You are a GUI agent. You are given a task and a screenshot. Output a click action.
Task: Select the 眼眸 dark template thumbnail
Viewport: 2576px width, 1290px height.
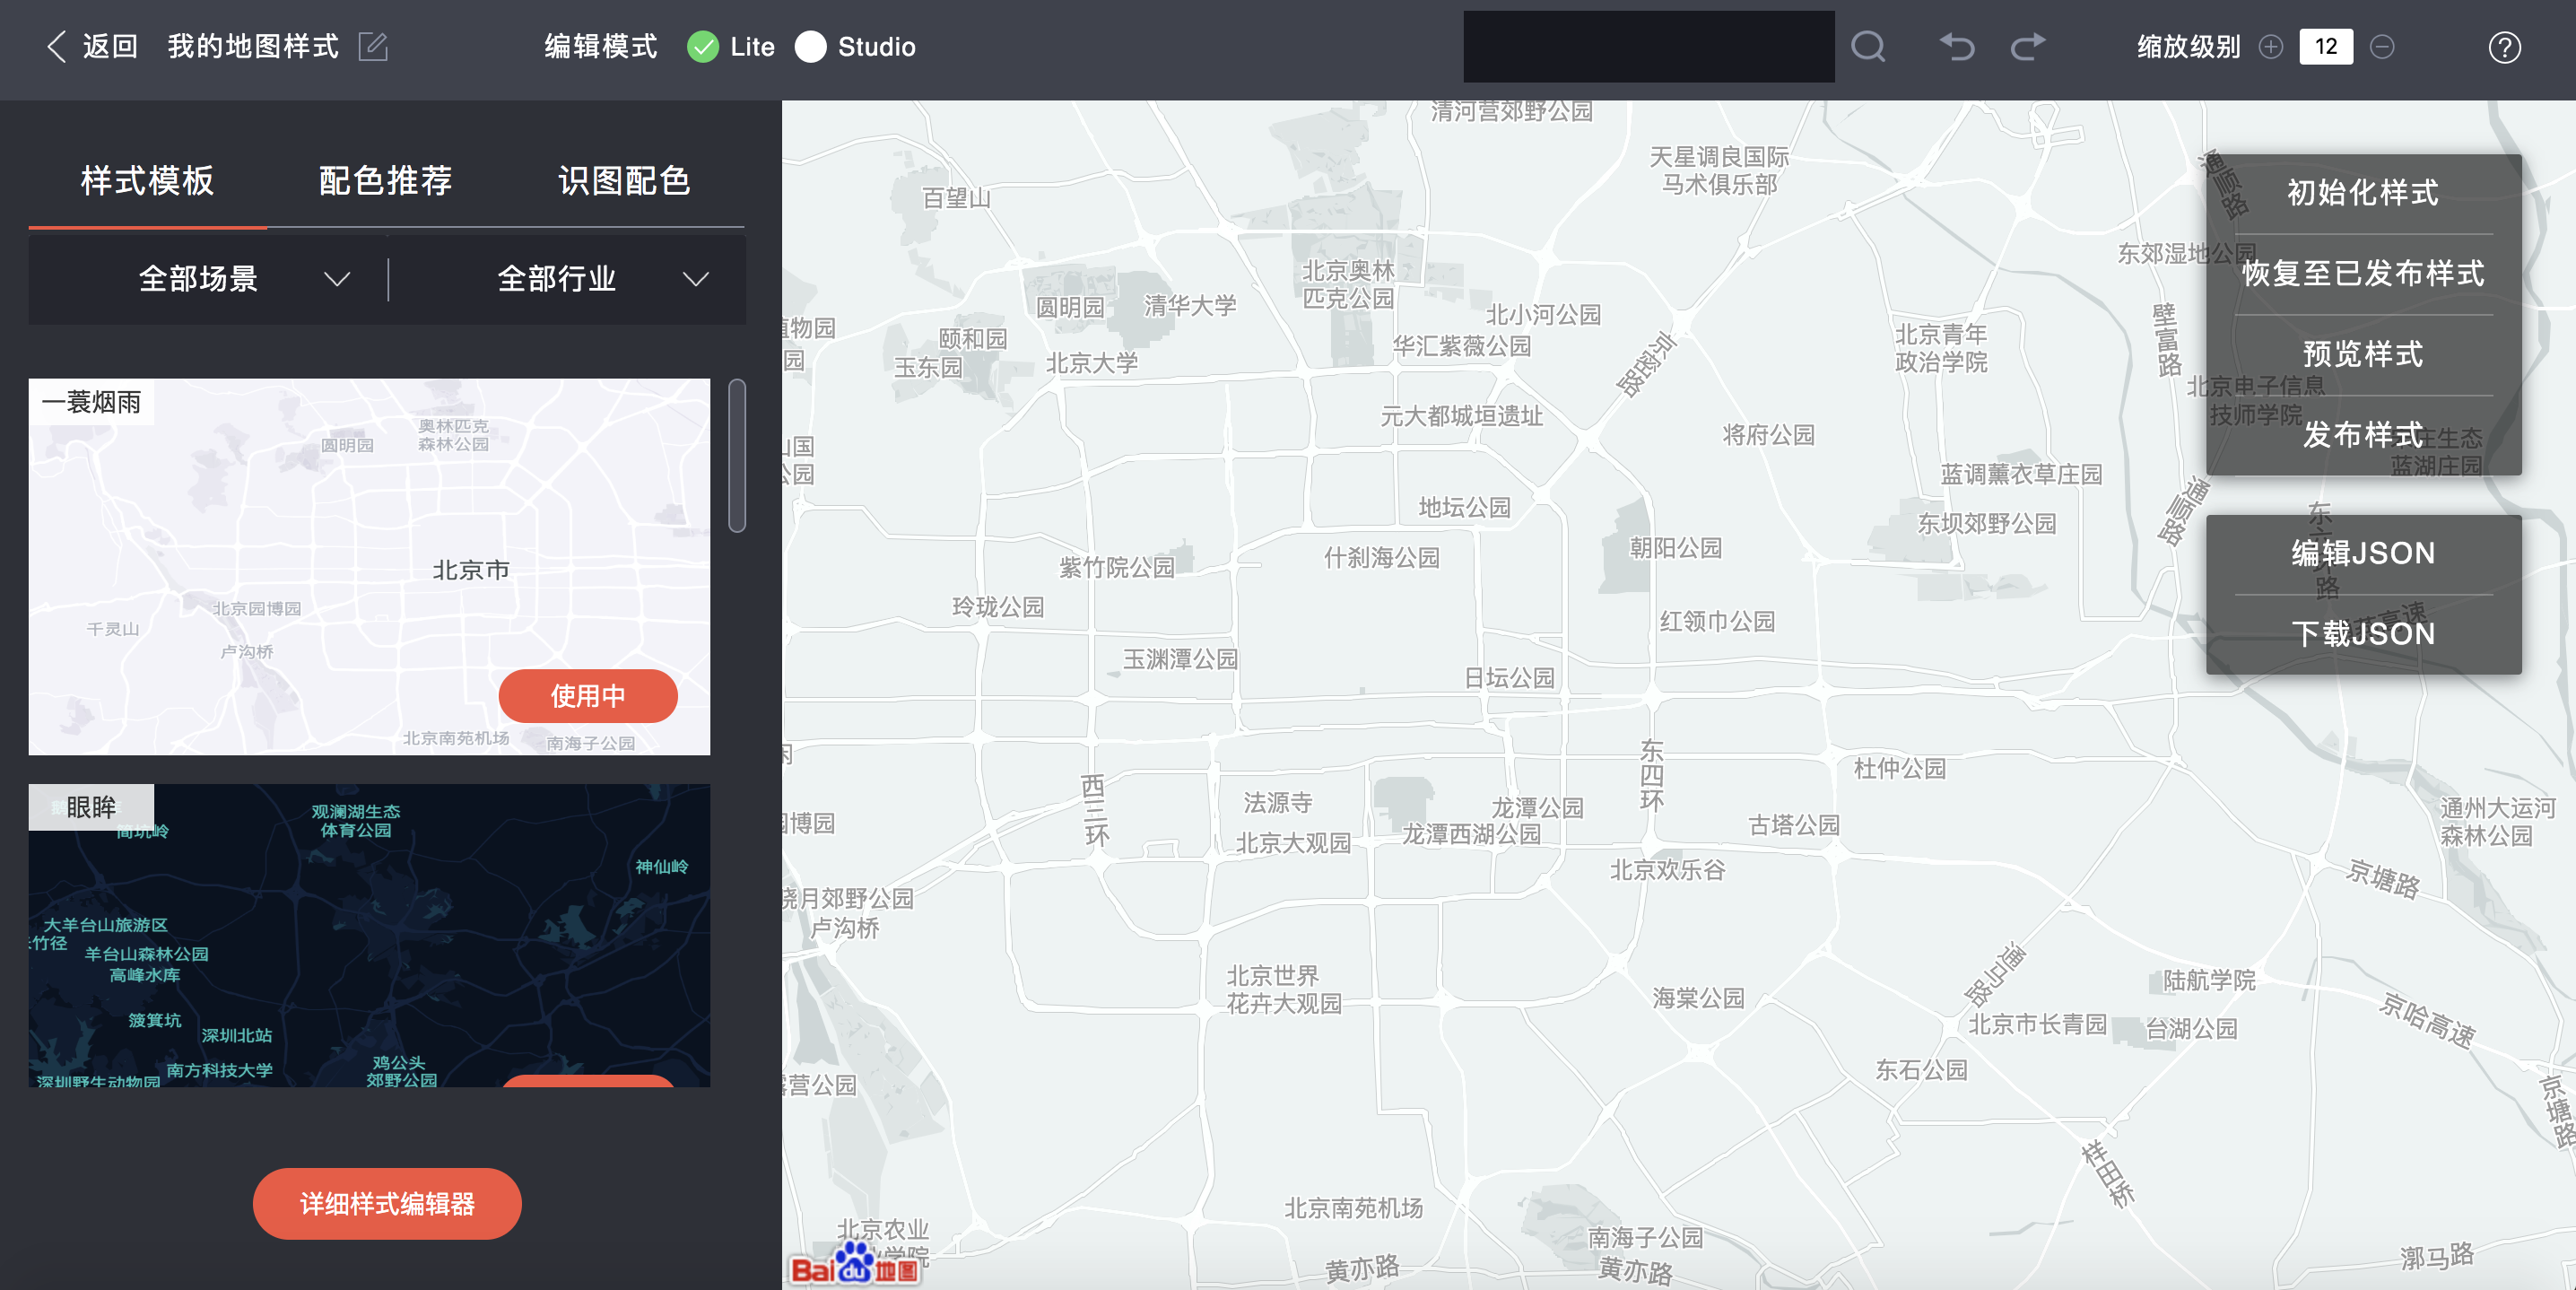369,935
